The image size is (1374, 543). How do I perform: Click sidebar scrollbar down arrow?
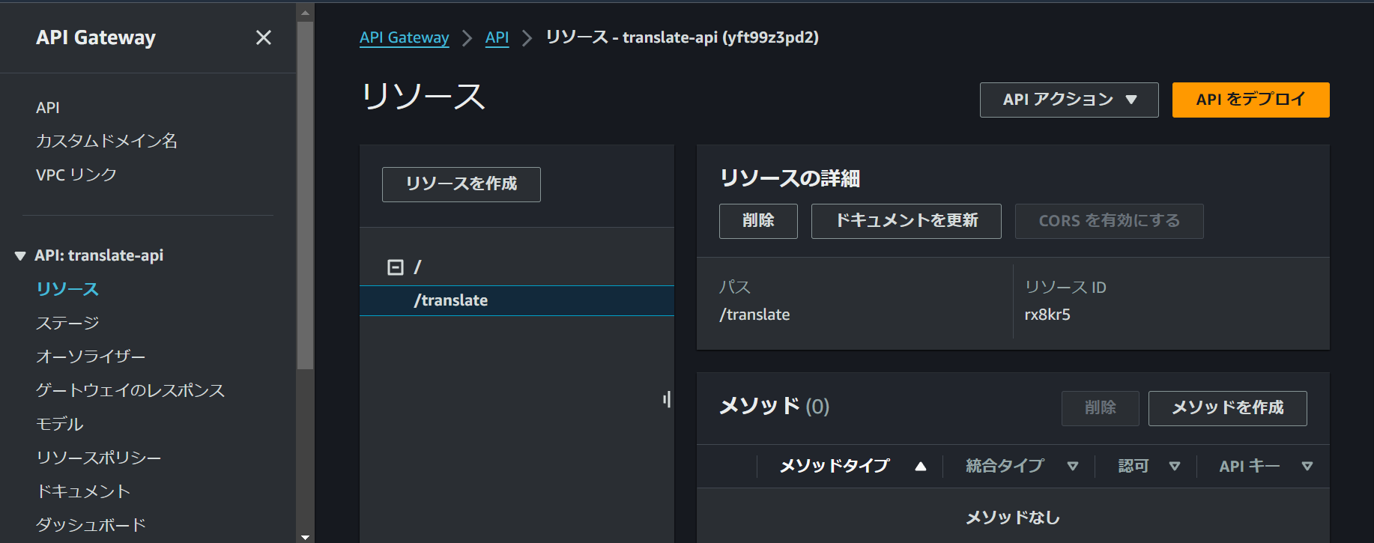click(305, 536)
